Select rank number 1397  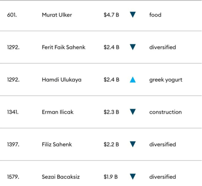[13, 145]
